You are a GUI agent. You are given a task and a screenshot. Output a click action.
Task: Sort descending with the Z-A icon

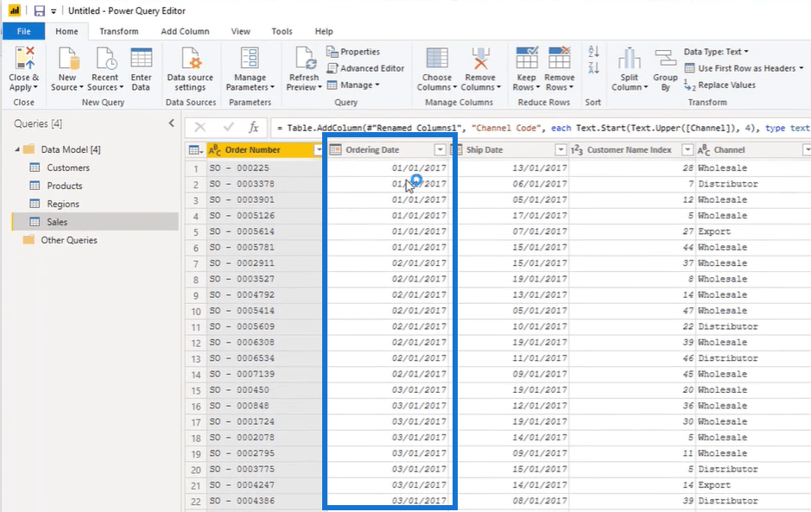tap(593, 67)
